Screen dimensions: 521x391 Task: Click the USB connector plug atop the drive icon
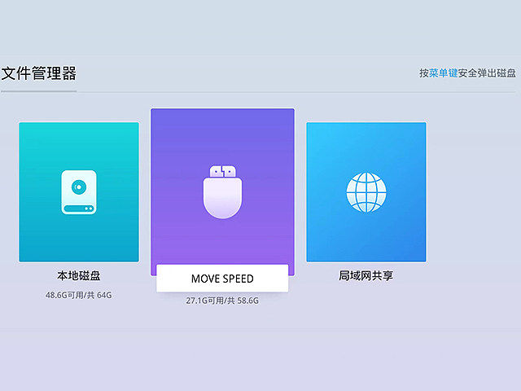point(222,171)
